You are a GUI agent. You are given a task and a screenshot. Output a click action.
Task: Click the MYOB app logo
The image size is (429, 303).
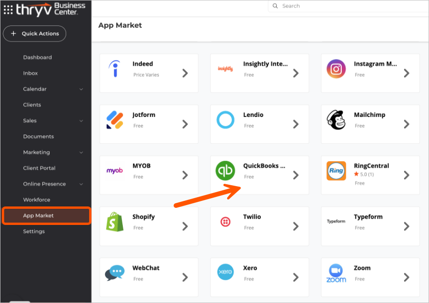(115, 170)
